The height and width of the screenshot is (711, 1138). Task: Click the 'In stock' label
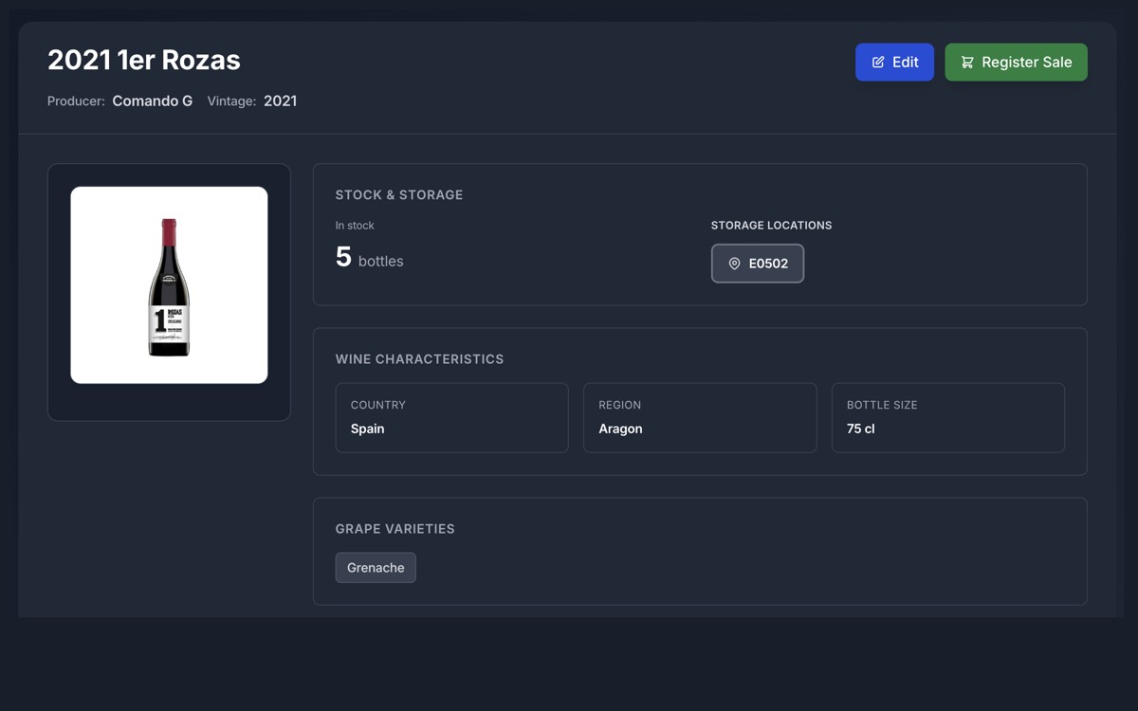355,226
